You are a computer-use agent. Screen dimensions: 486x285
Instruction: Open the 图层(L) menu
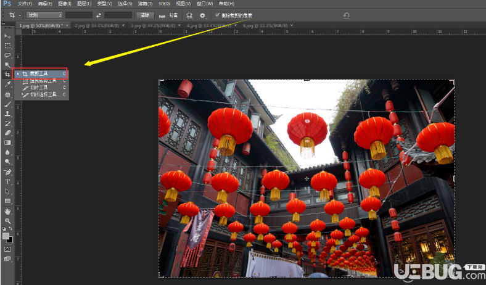point(84,4)
